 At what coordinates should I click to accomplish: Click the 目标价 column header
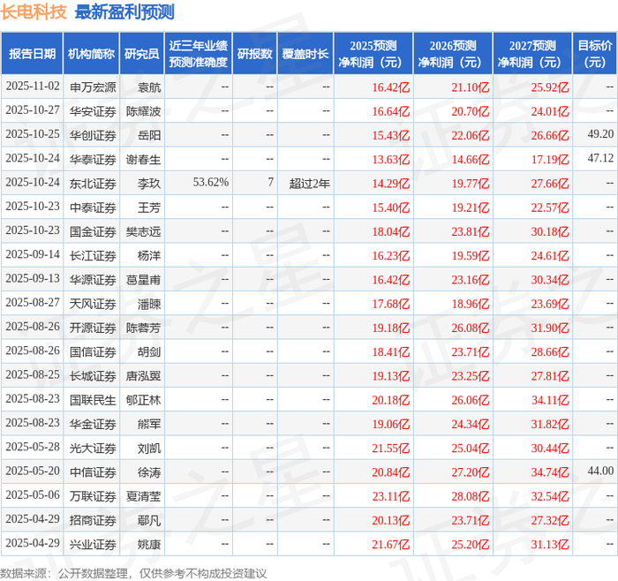[595, 54]
